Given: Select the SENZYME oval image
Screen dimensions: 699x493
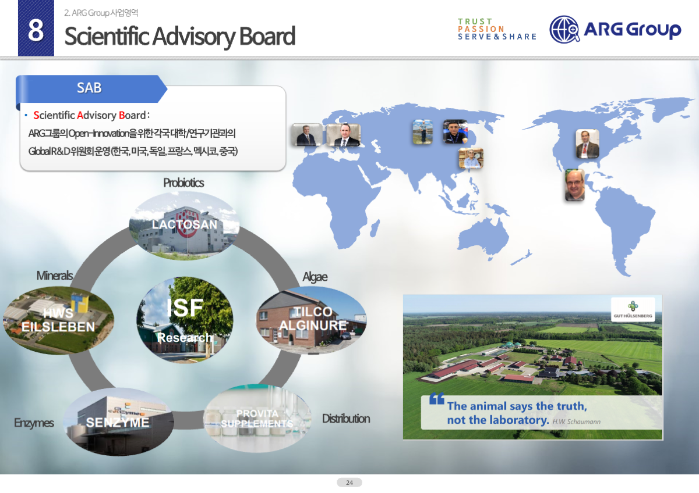Looking at the screenshot, I should 118,422.
